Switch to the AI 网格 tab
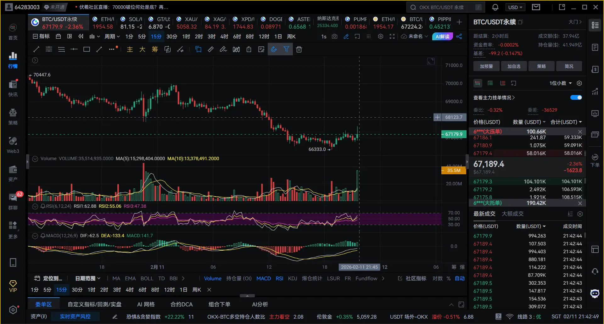The width and height of the screenshot is (604, 324). point(146,304)
